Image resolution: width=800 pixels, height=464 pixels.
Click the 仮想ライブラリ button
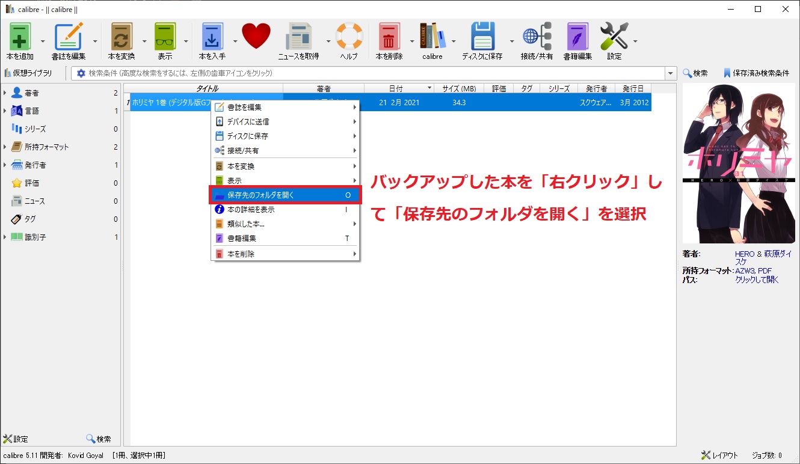(x=28, y=73)
